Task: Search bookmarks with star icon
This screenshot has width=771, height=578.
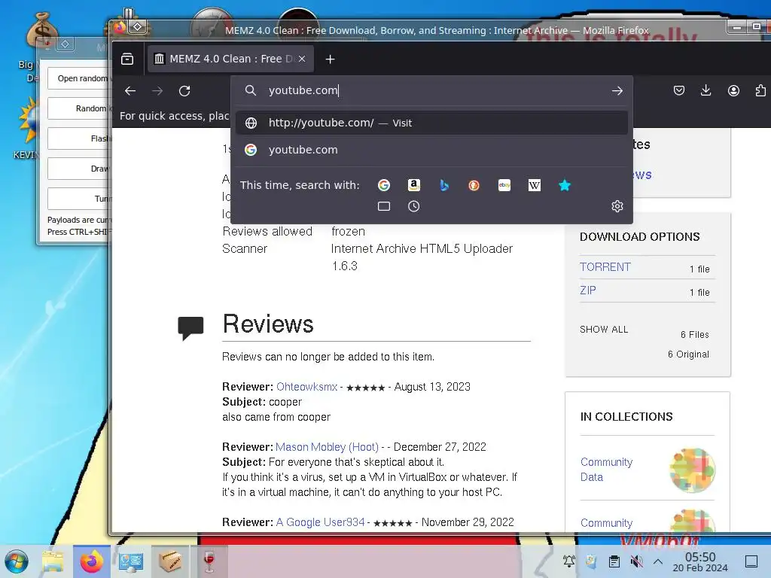Action: (x=565, y=185)
